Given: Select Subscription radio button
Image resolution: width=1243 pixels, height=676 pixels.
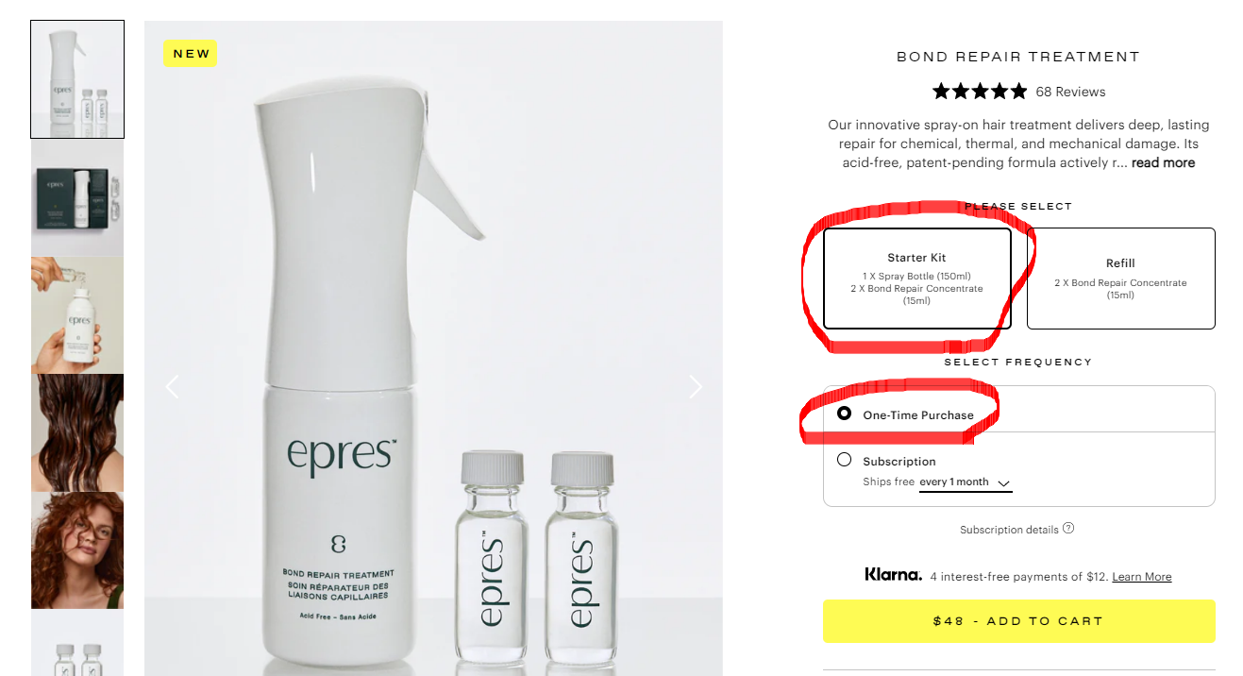Looking at the screenshot, I should [844, 460].
